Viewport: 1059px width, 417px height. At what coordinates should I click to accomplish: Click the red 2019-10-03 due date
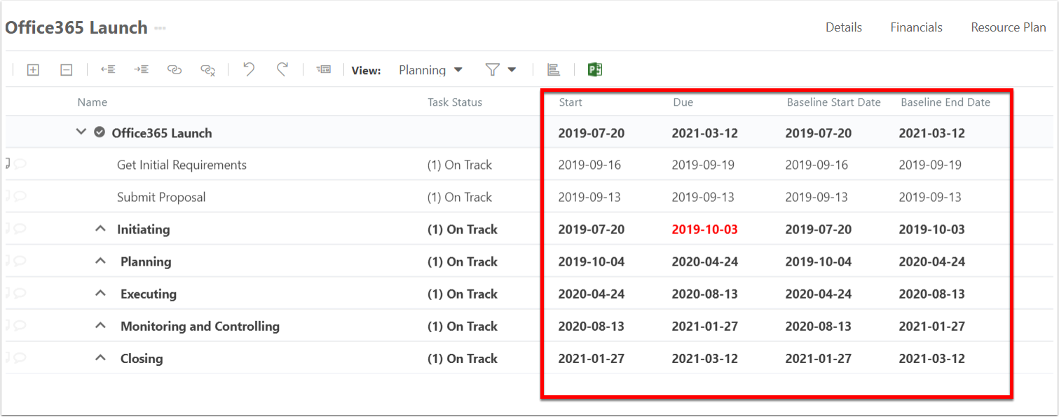704,229
